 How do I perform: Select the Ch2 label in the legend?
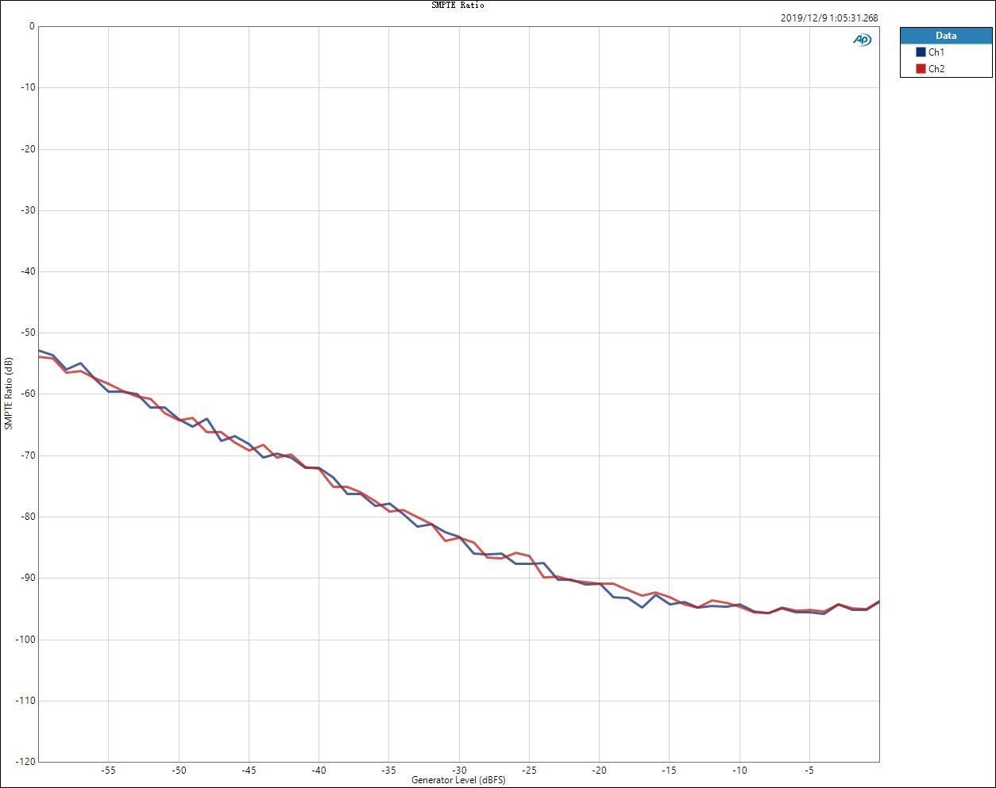[x=936, y=69]
